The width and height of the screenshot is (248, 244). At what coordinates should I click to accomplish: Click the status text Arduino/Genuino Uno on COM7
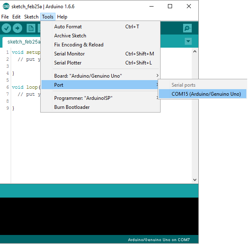click(x=158, y=240)
